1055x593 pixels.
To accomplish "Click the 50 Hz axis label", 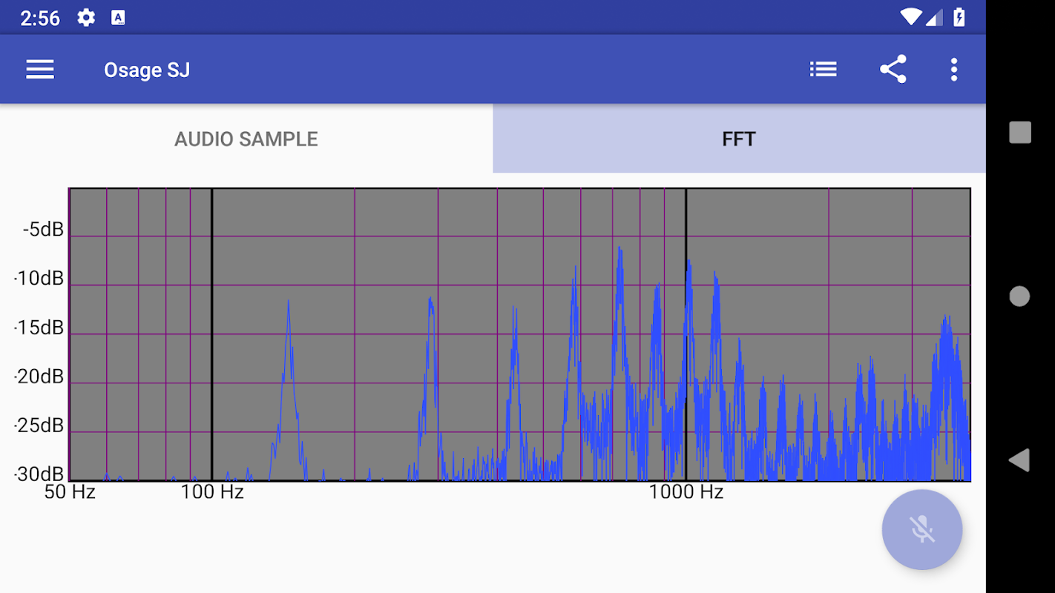I will click(70, 491).
